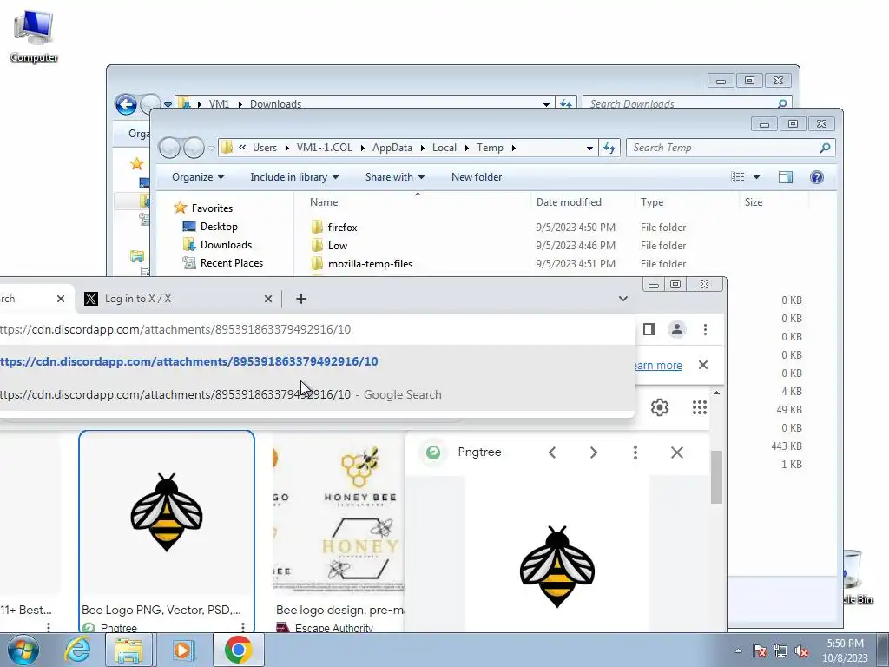Click the Learn more link
This screenshot has height=667, width=889.
658,366
